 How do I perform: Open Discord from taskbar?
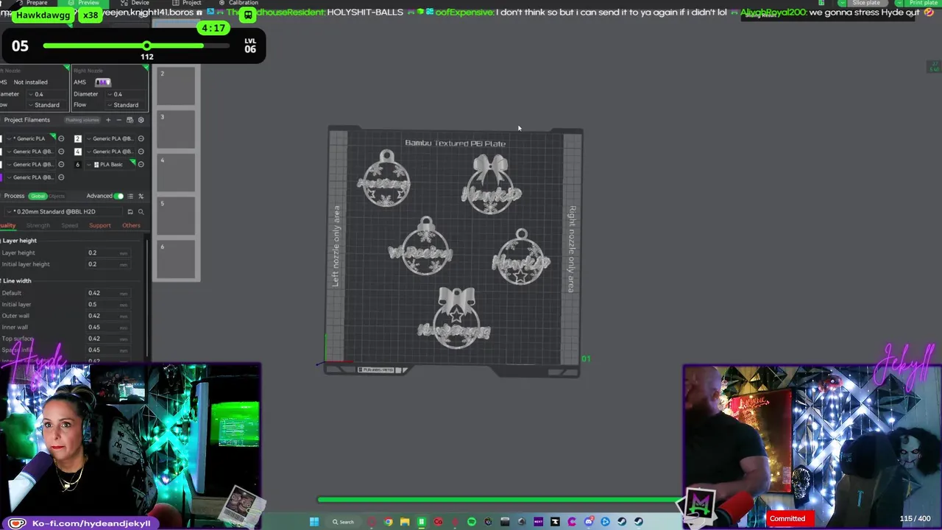coord(589,522)
